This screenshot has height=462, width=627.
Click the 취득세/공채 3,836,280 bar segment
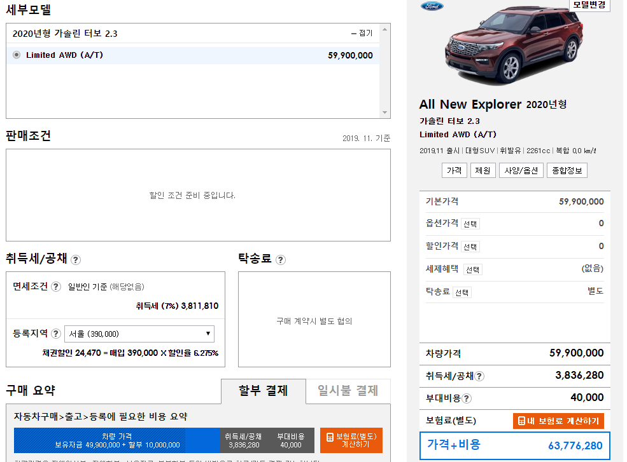click(244, 440)
